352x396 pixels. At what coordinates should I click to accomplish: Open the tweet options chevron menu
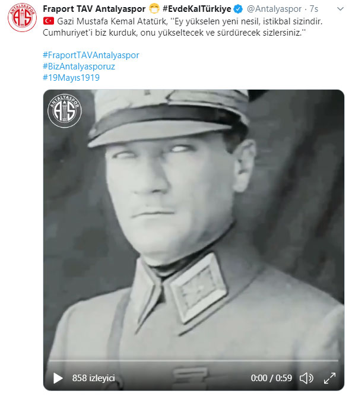[x=340, y=9]
